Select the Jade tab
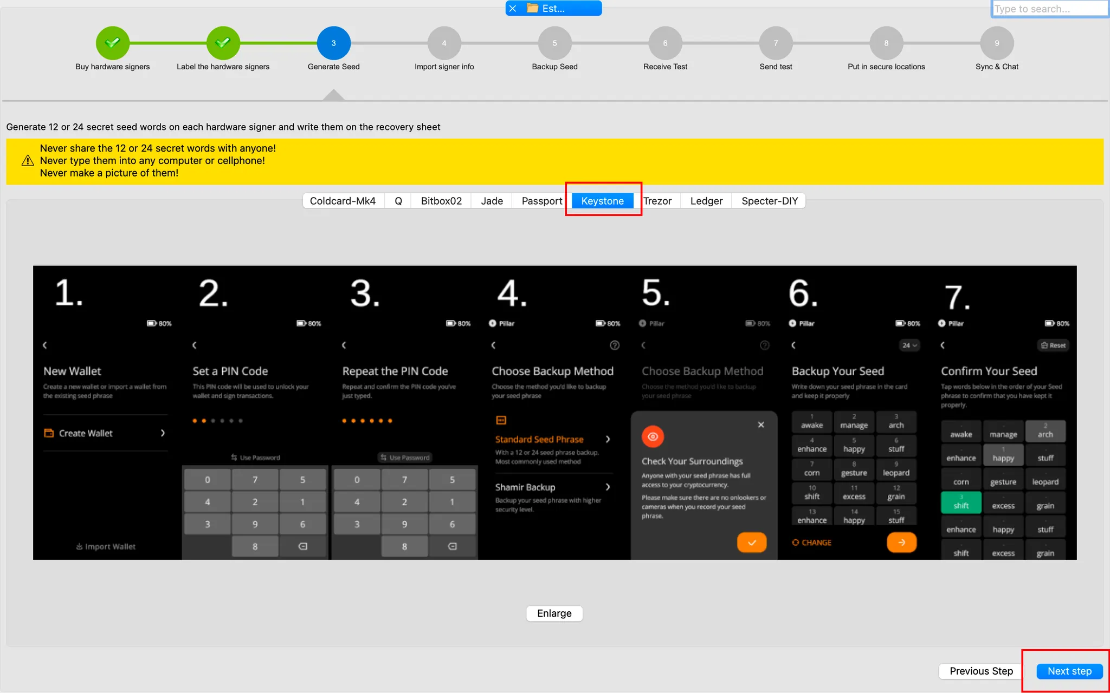The width and height of the screenshot is (1110, 693). point(492,201)
